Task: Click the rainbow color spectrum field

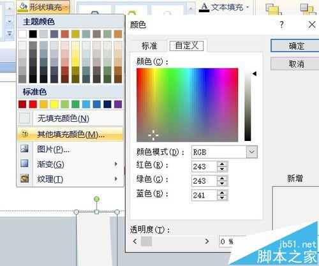Action: point(187,105)
